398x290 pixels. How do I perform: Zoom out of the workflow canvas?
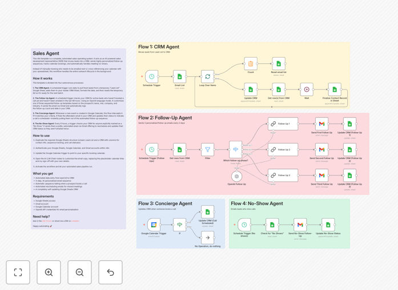pos(80,272)
